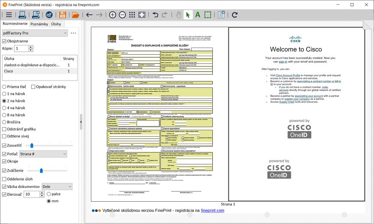
Task: Zoom out with the minus magnifier icon
Action: [x=122, y=15]
